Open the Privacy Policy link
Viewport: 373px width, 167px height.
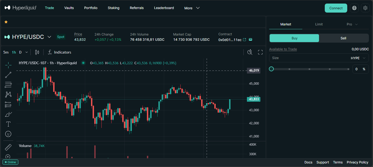click(357, 162)
